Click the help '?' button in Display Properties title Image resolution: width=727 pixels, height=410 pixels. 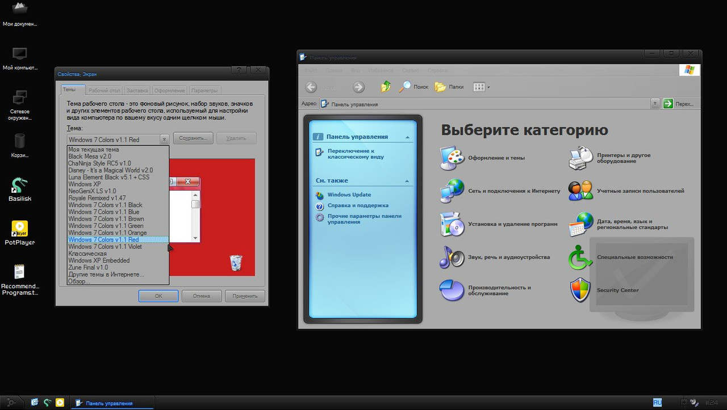(x=239, y=70)
